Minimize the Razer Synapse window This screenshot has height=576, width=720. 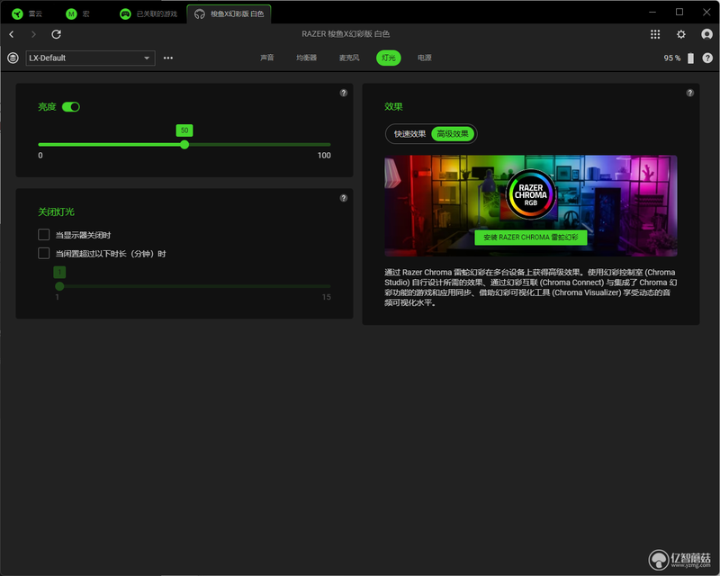click(652, 13)
